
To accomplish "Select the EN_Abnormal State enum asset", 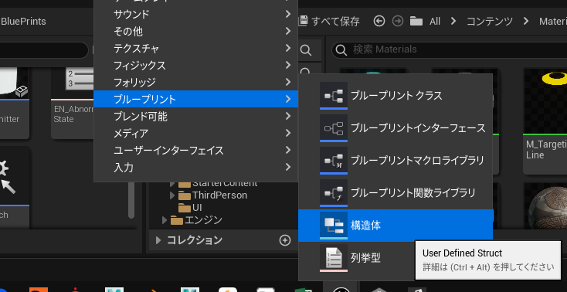I will (73, 103).
